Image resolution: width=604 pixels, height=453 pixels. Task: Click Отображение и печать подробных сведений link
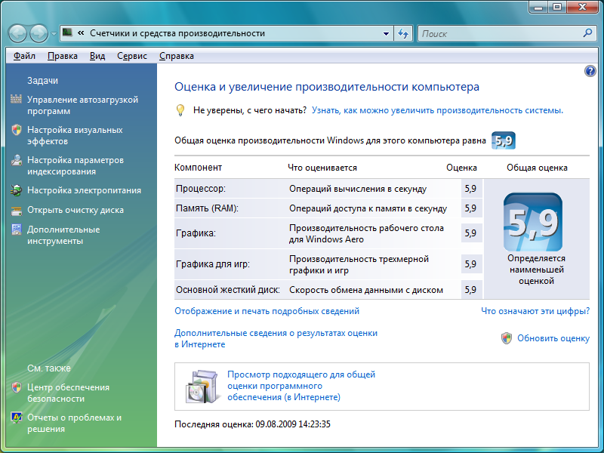267,311
